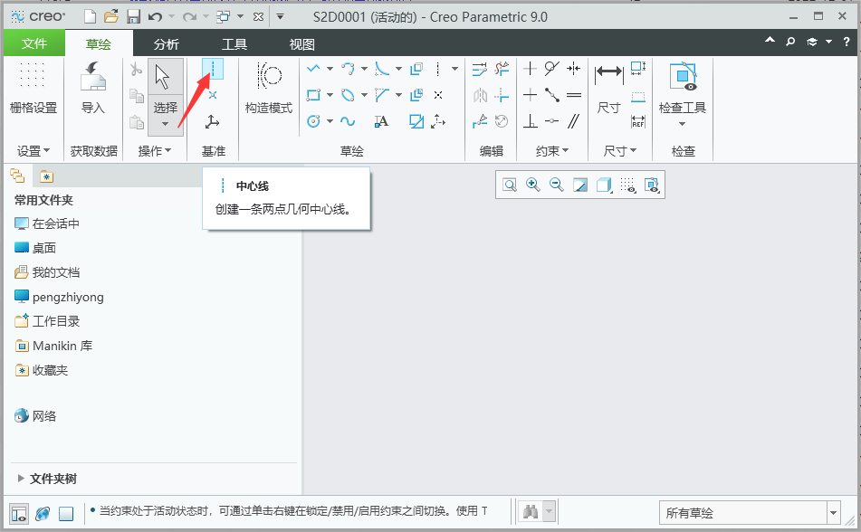The height and width of the screenshot is (532, 861).
Task: Open the Text tool in 草绘 group
Action: pos(381,119)
